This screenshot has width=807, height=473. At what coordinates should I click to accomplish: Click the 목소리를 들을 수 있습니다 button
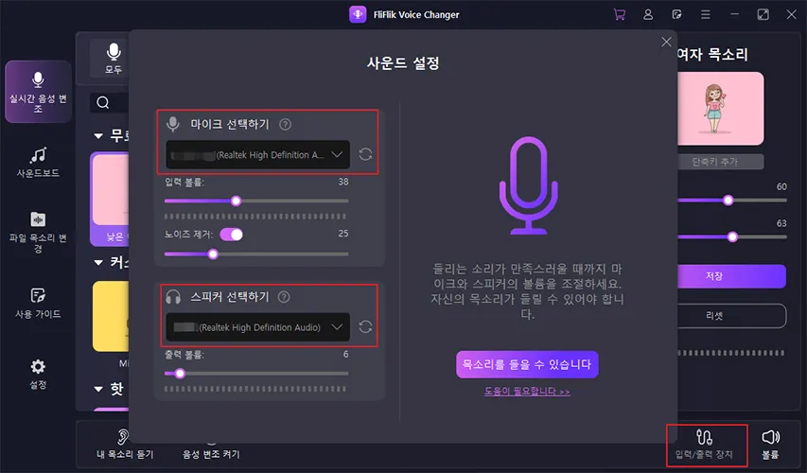pyautogui.click(x=527, y=363)
